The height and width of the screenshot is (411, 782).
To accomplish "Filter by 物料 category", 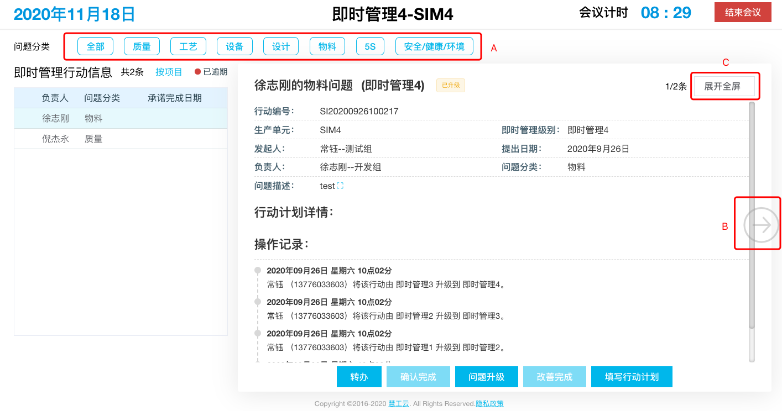I will tap(327, 46).
